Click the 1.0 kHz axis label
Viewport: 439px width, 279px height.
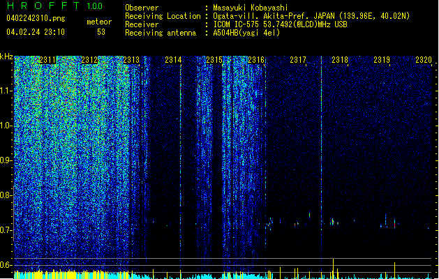pos(6,126)
